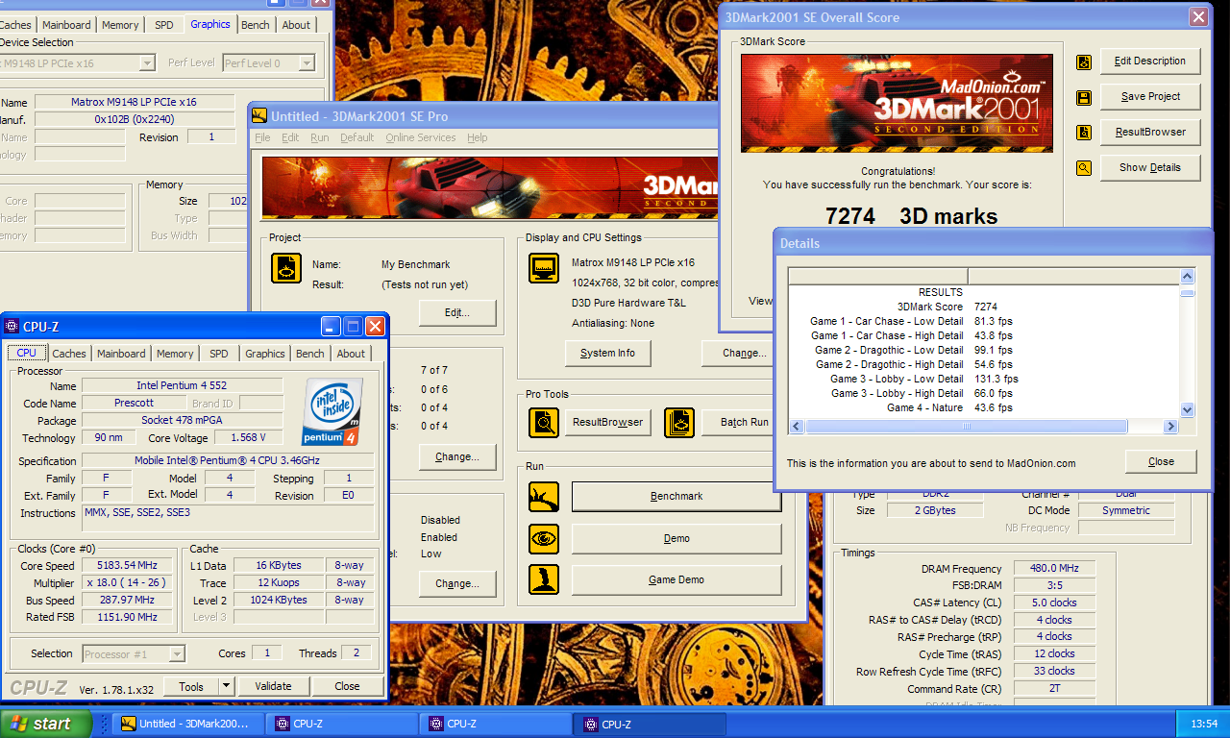Switch to Mainboard tab in front CPU-Z
The image size is (1230, 738).
(x=121, y=354)
